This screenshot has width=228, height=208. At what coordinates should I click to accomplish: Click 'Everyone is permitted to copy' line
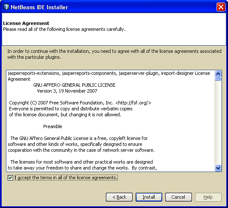click(x=71, y=109)
